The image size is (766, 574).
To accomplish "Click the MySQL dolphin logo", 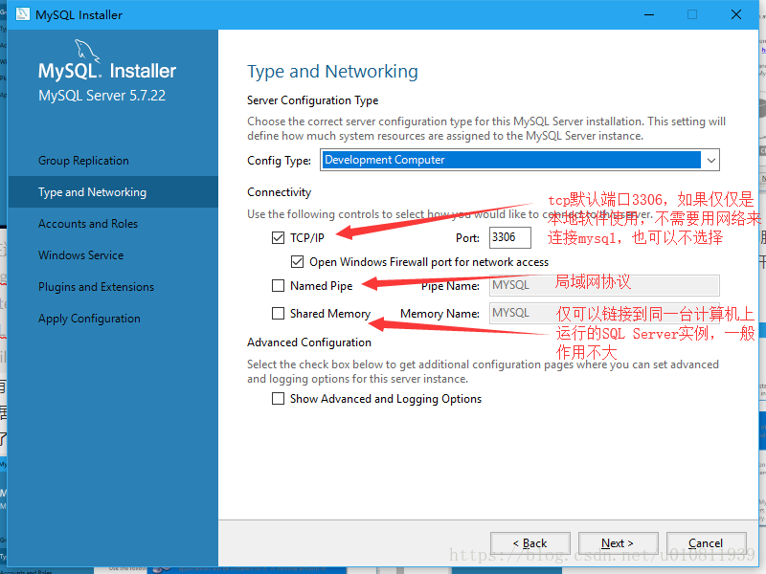I will pyautogui.click(x=87, y=52).
